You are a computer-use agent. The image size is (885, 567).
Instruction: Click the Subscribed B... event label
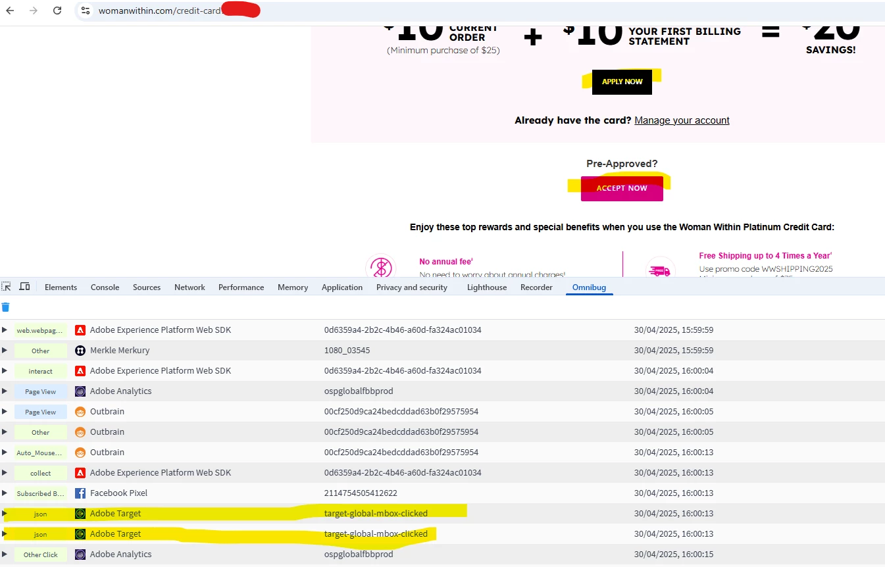pyautogui.click(x=41, y=493)
